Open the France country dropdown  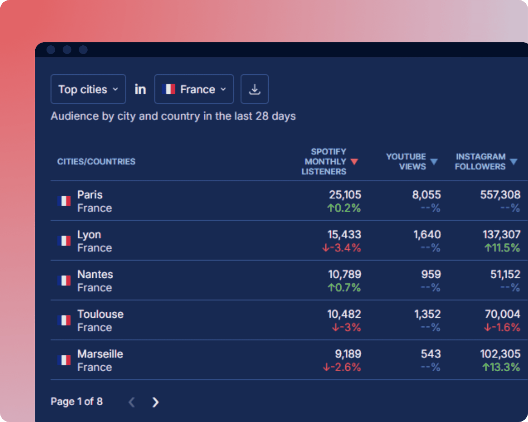click(194, 89)
